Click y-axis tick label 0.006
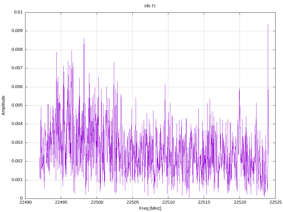 coord(17,87)
